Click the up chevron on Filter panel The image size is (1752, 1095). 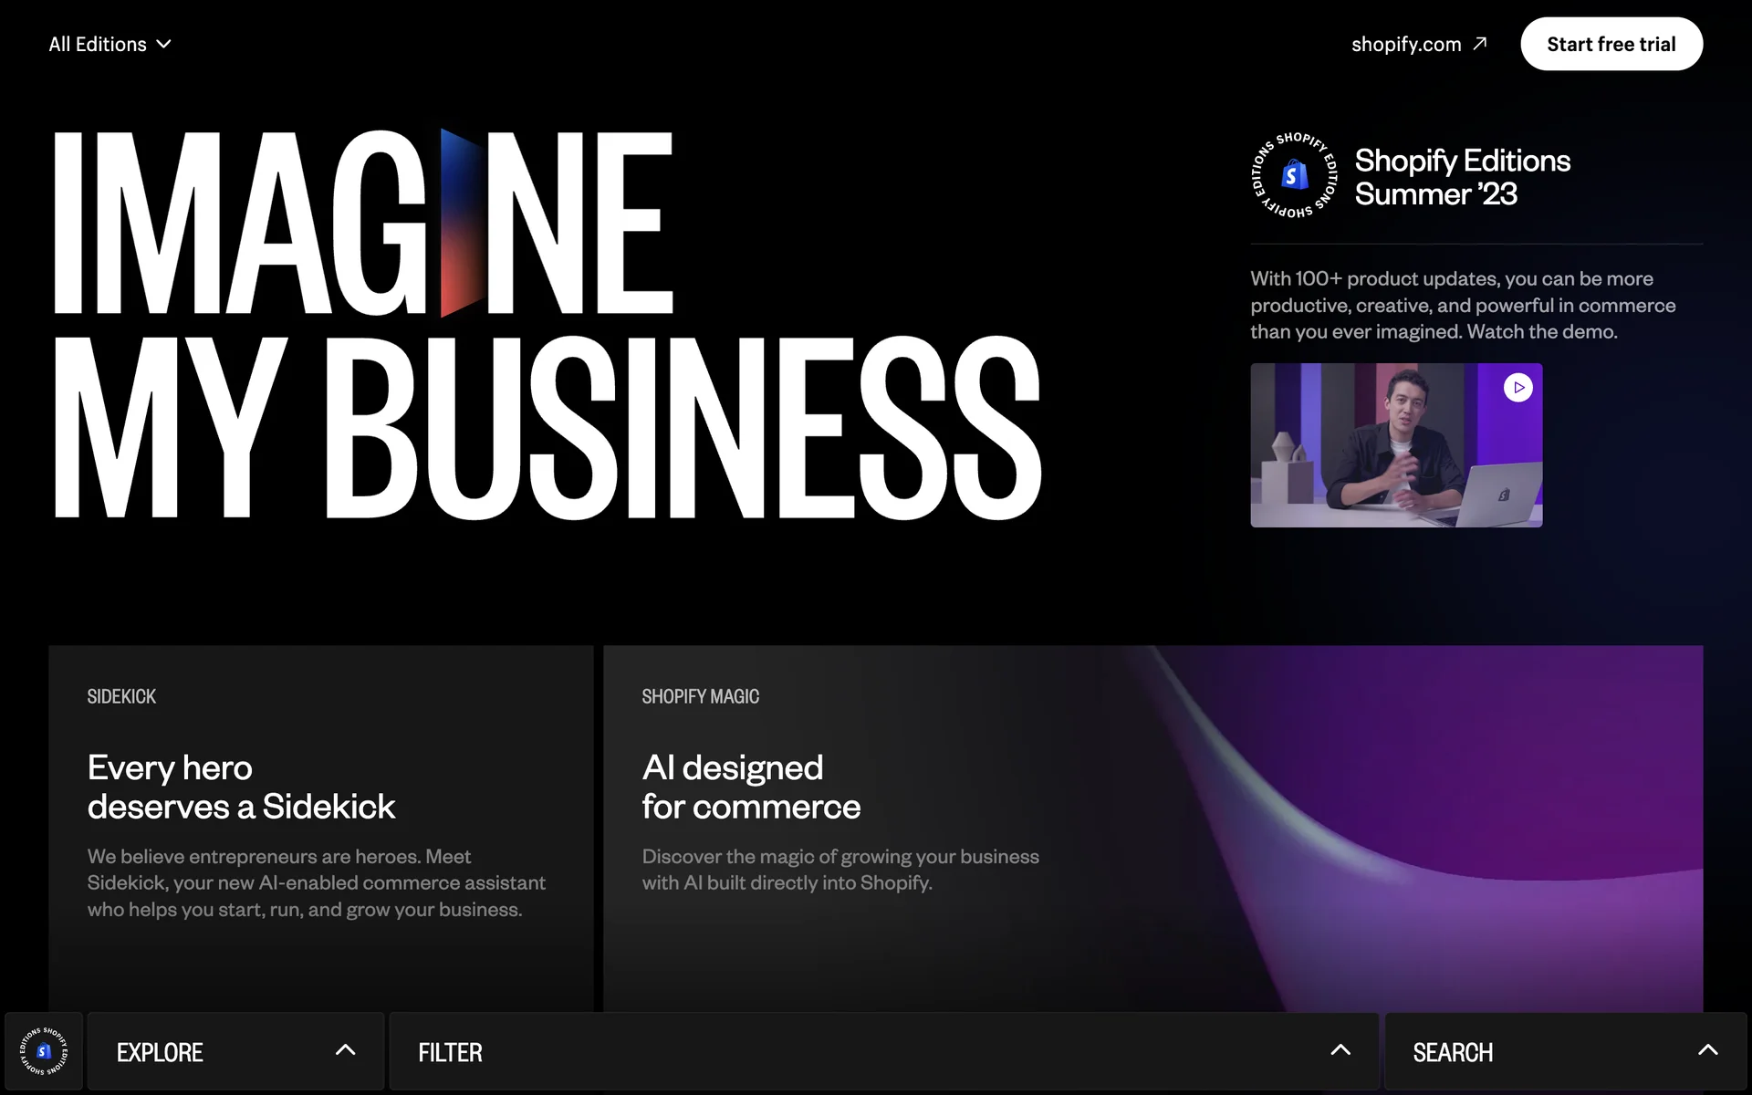[1340, 1050]
